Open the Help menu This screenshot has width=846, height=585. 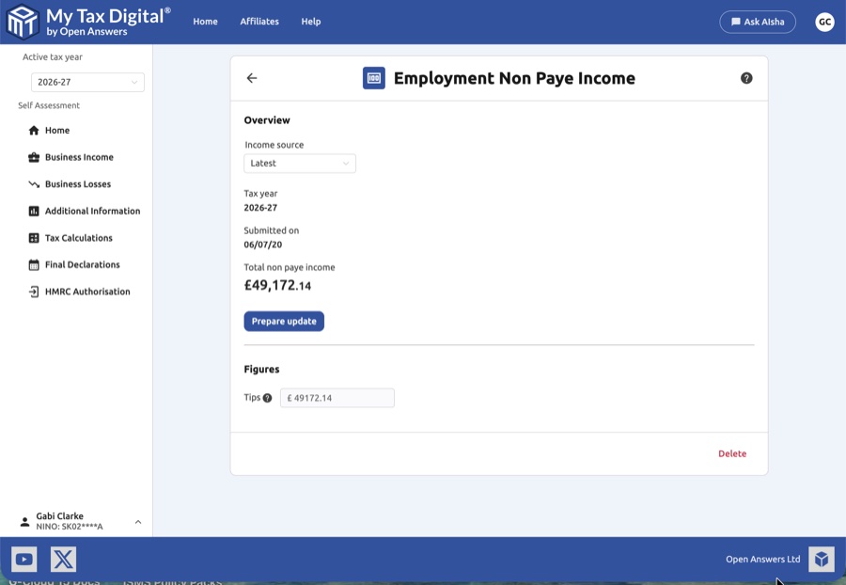(x=310, y=21)
